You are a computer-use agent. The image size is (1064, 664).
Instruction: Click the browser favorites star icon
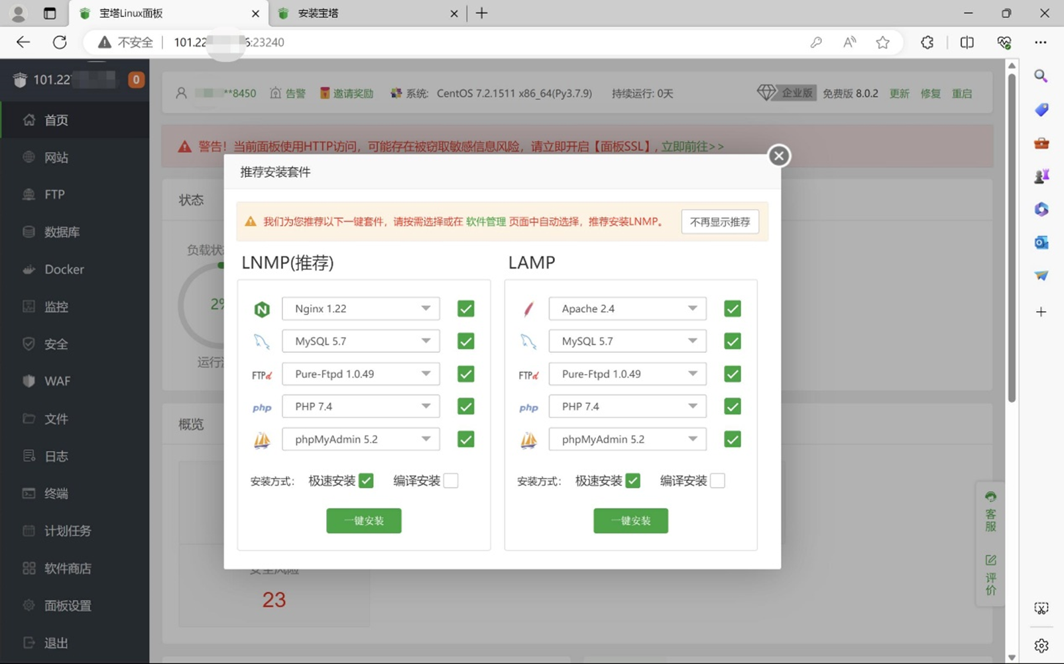pos(882,42)
